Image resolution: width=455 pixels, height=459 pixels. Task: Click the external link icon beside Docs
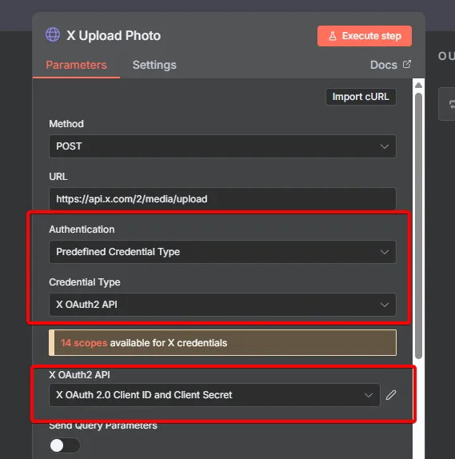[x=407, y=64]
